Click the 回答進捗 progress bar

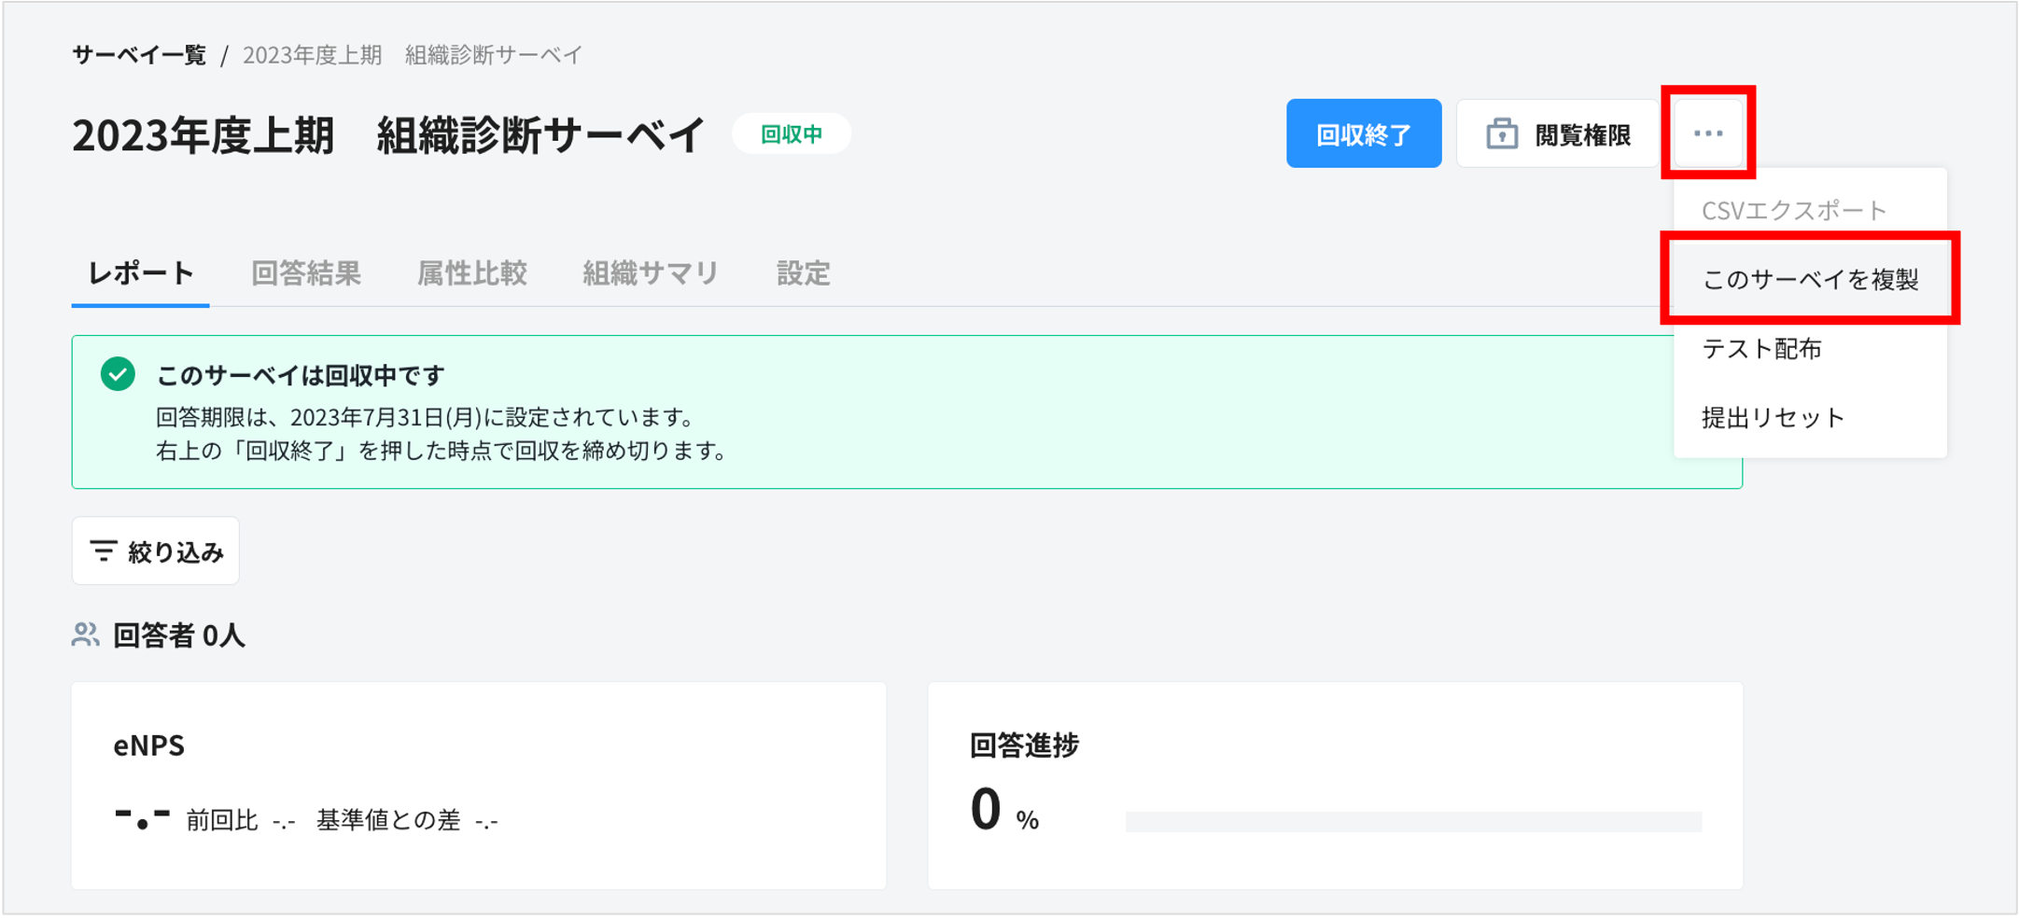(1415, 817)
